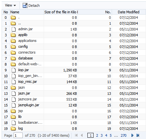
Task: Click the Size of the file column header
Action: 61,12
